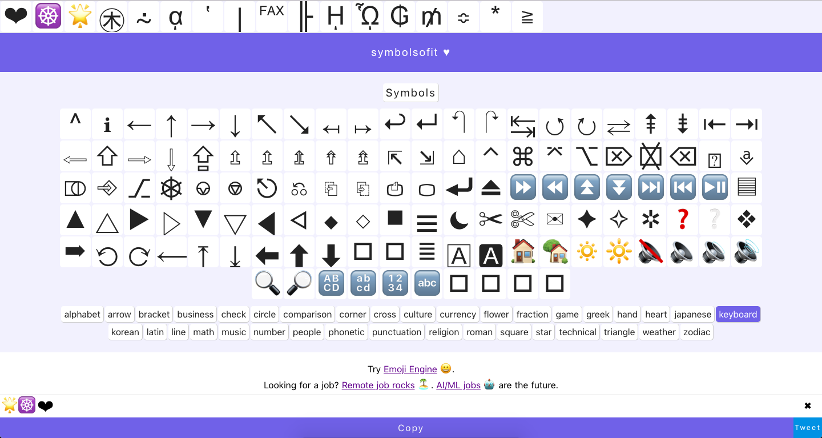
Task: Click the red question mark symbol
Action: [x=683, y=219]
